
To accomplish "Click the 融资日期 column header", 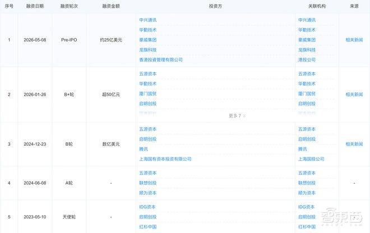I will tap(35, 6).
